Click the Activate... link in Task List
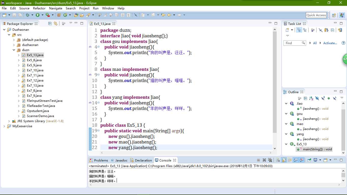 click(x=330, y=43)
